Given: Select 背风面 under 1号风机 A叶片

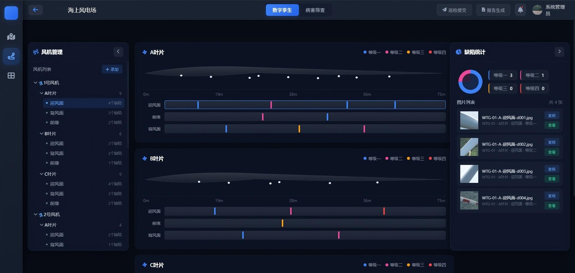Looking at the screenshot, I should (x=84, y=113).
